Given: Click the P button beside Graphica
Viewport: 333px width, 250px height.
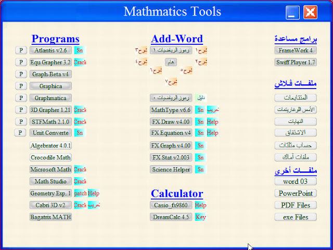Looking at the screenshot, I should pos(21,86).
